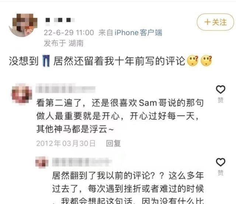The width and height of the screenshot is (236, 204).
Task: Click the 赞 label under reply heart
Action: click(x=221, y=173)
